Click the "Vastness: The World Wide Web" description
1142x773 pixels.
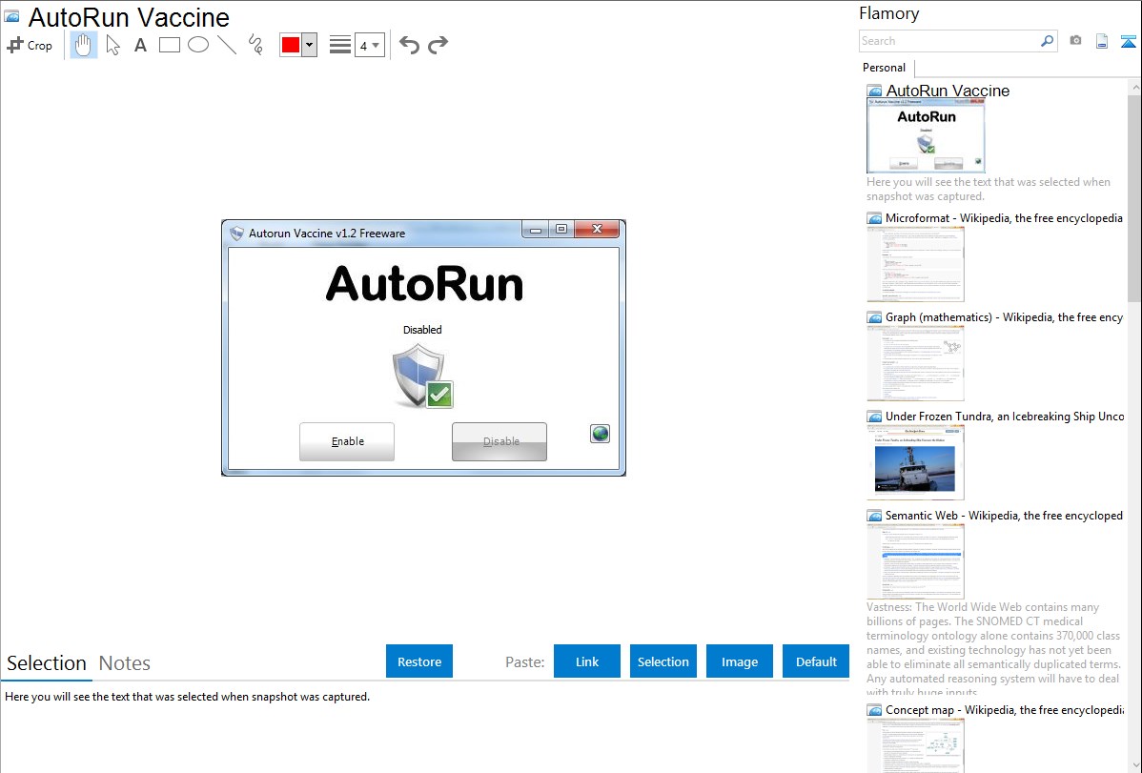[x=993, y=650]
